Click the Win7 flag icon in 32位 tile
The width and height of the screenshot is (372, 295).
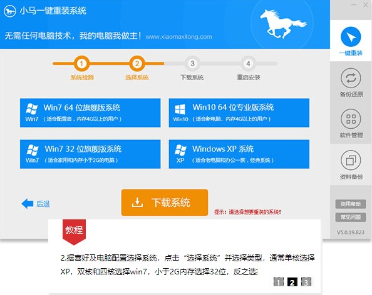pyautogui.click(x=33, y=150)
